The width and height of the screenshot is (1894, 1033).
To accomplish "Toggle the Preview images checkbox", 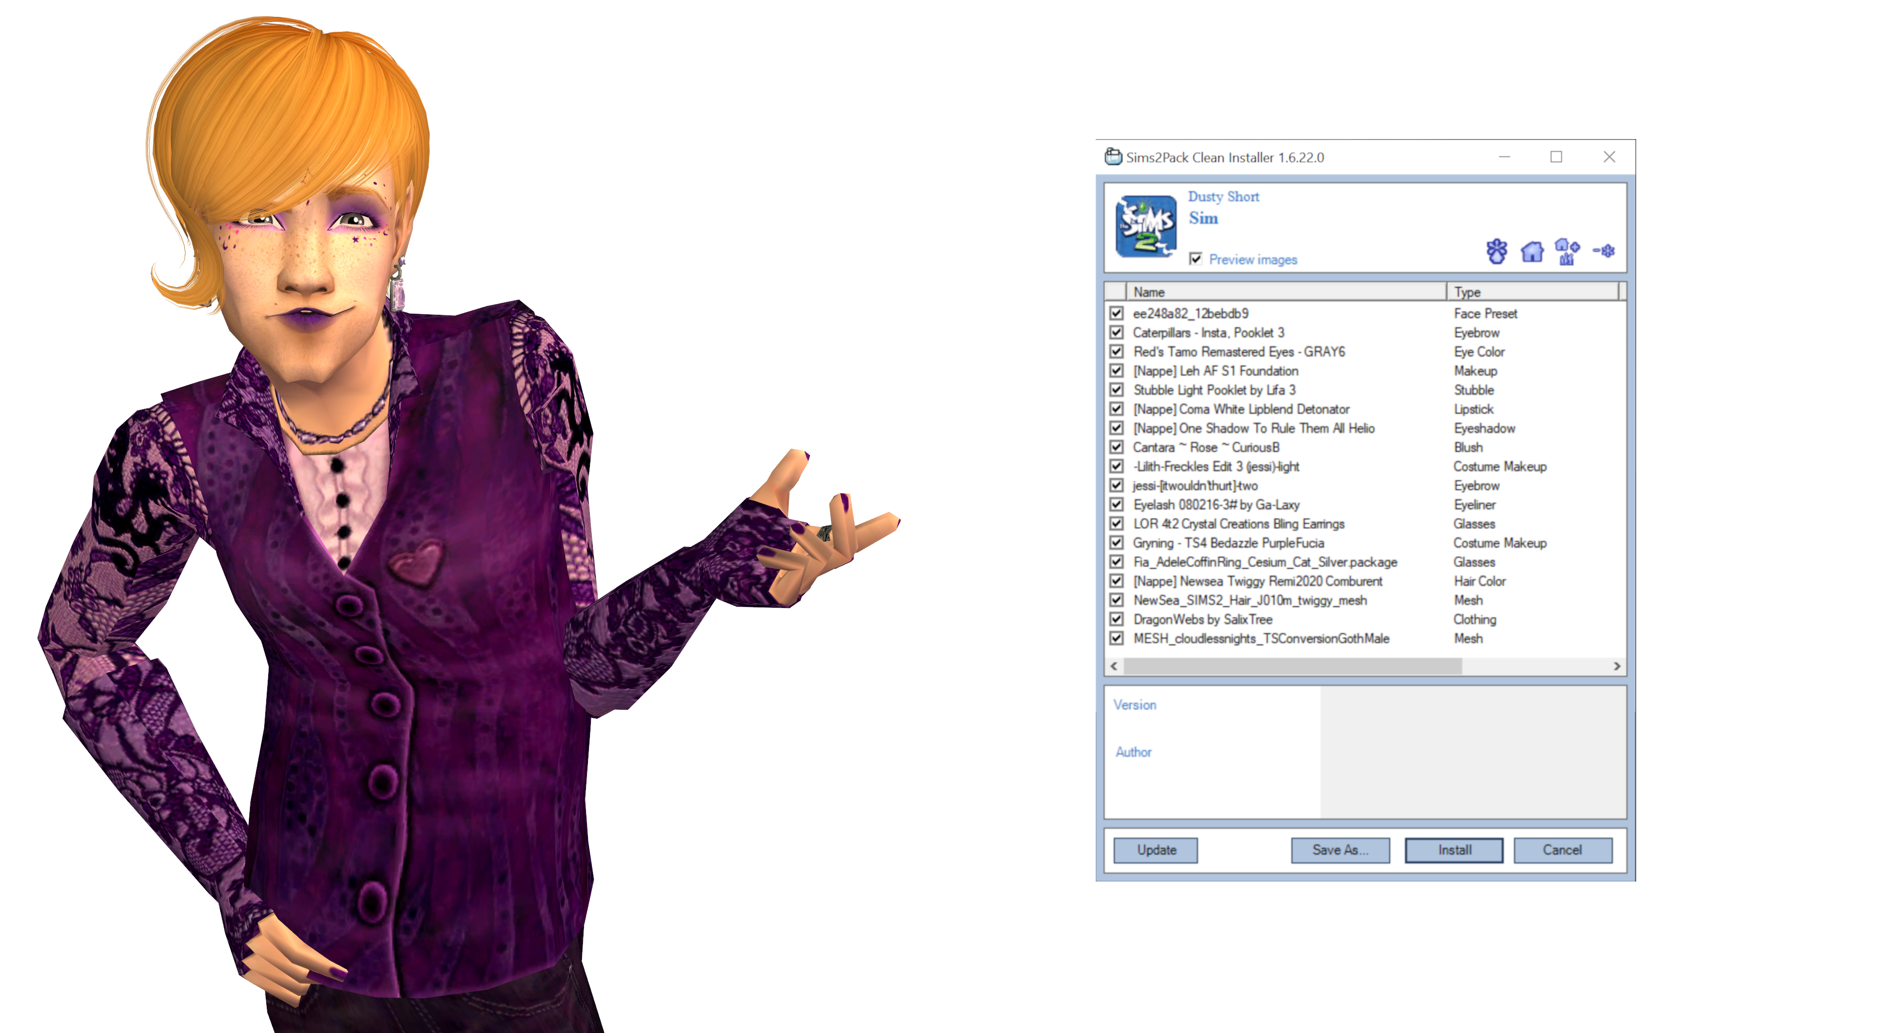I will tap(1196, 259).
